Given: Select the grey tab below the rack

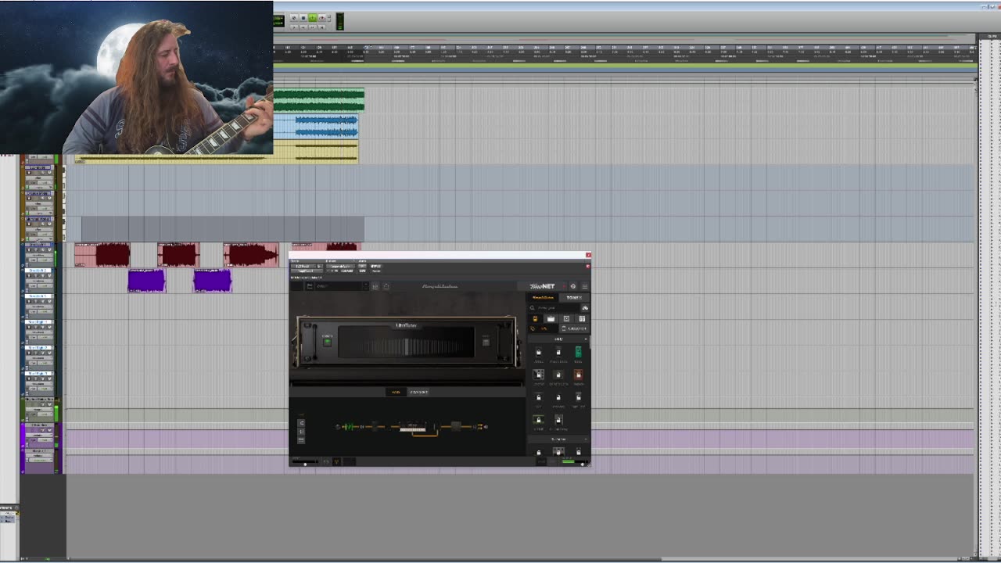Looking at the screenshot, I should [418, 392].
